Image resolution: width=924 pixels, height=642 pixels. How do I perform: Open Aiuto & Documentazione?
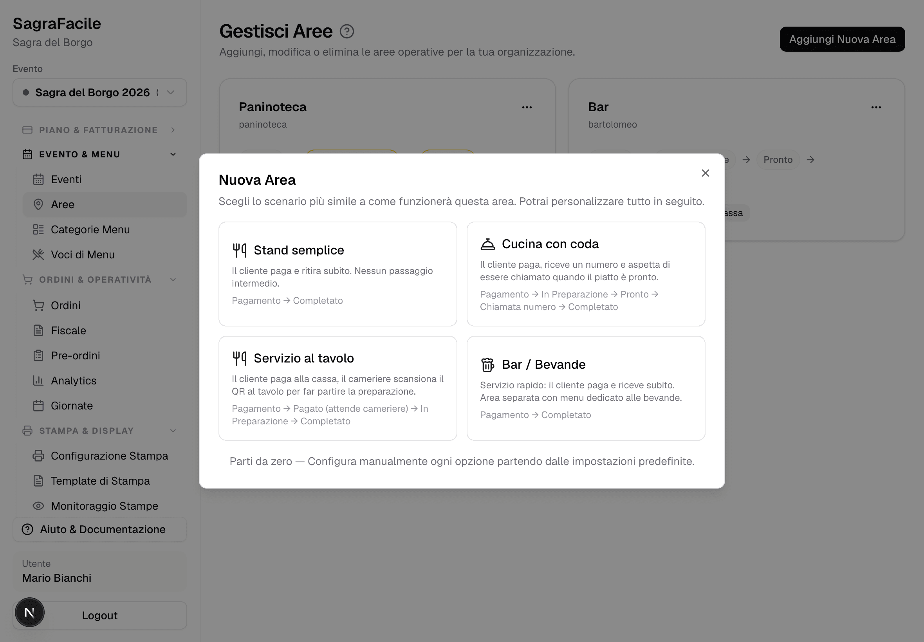tap(100, 529)
